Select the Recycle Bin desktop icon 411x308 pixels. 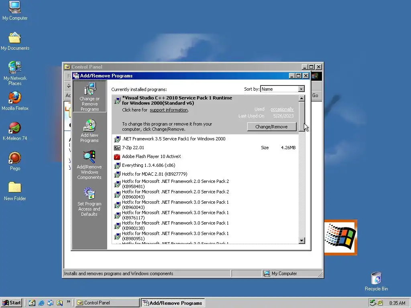(376, 281)
